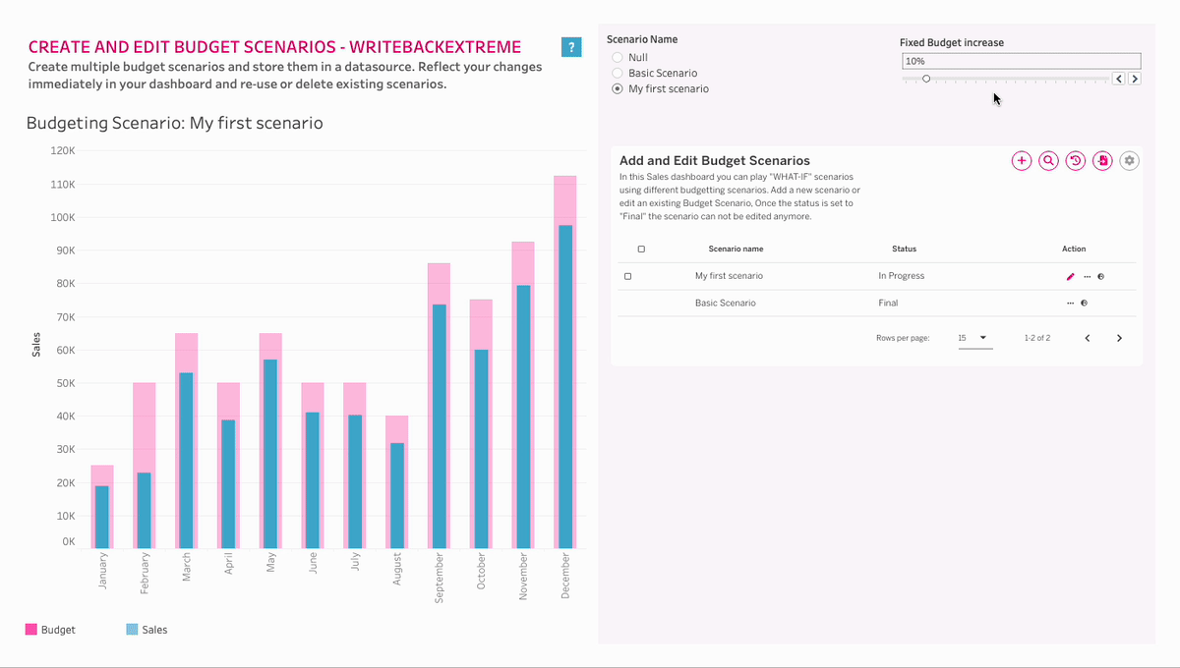Click the blue Sales bar for May

pyautogui.click(x=270, y=454)
